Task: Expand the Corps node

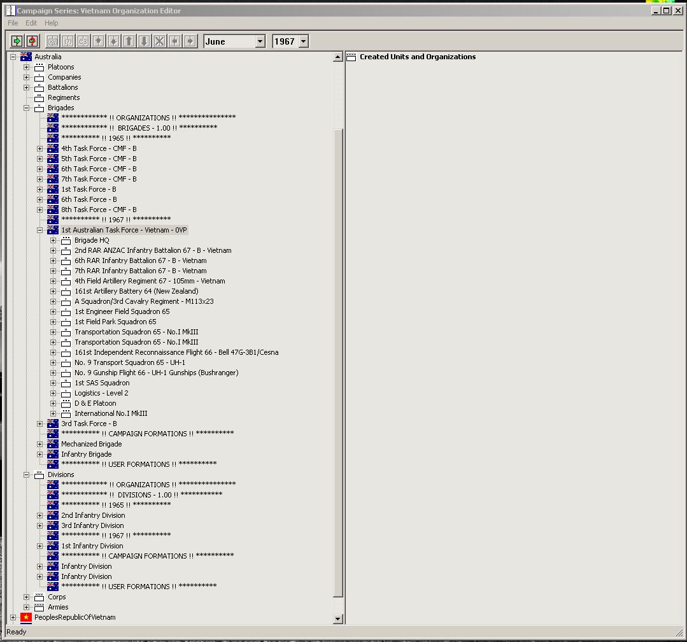Action: coord(26,597)
